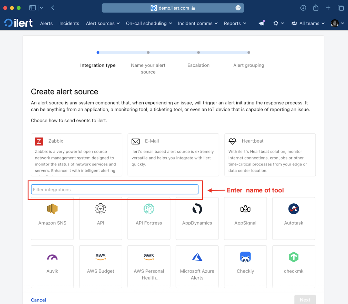Expand the Incident comms menu

tap(198, 23)
